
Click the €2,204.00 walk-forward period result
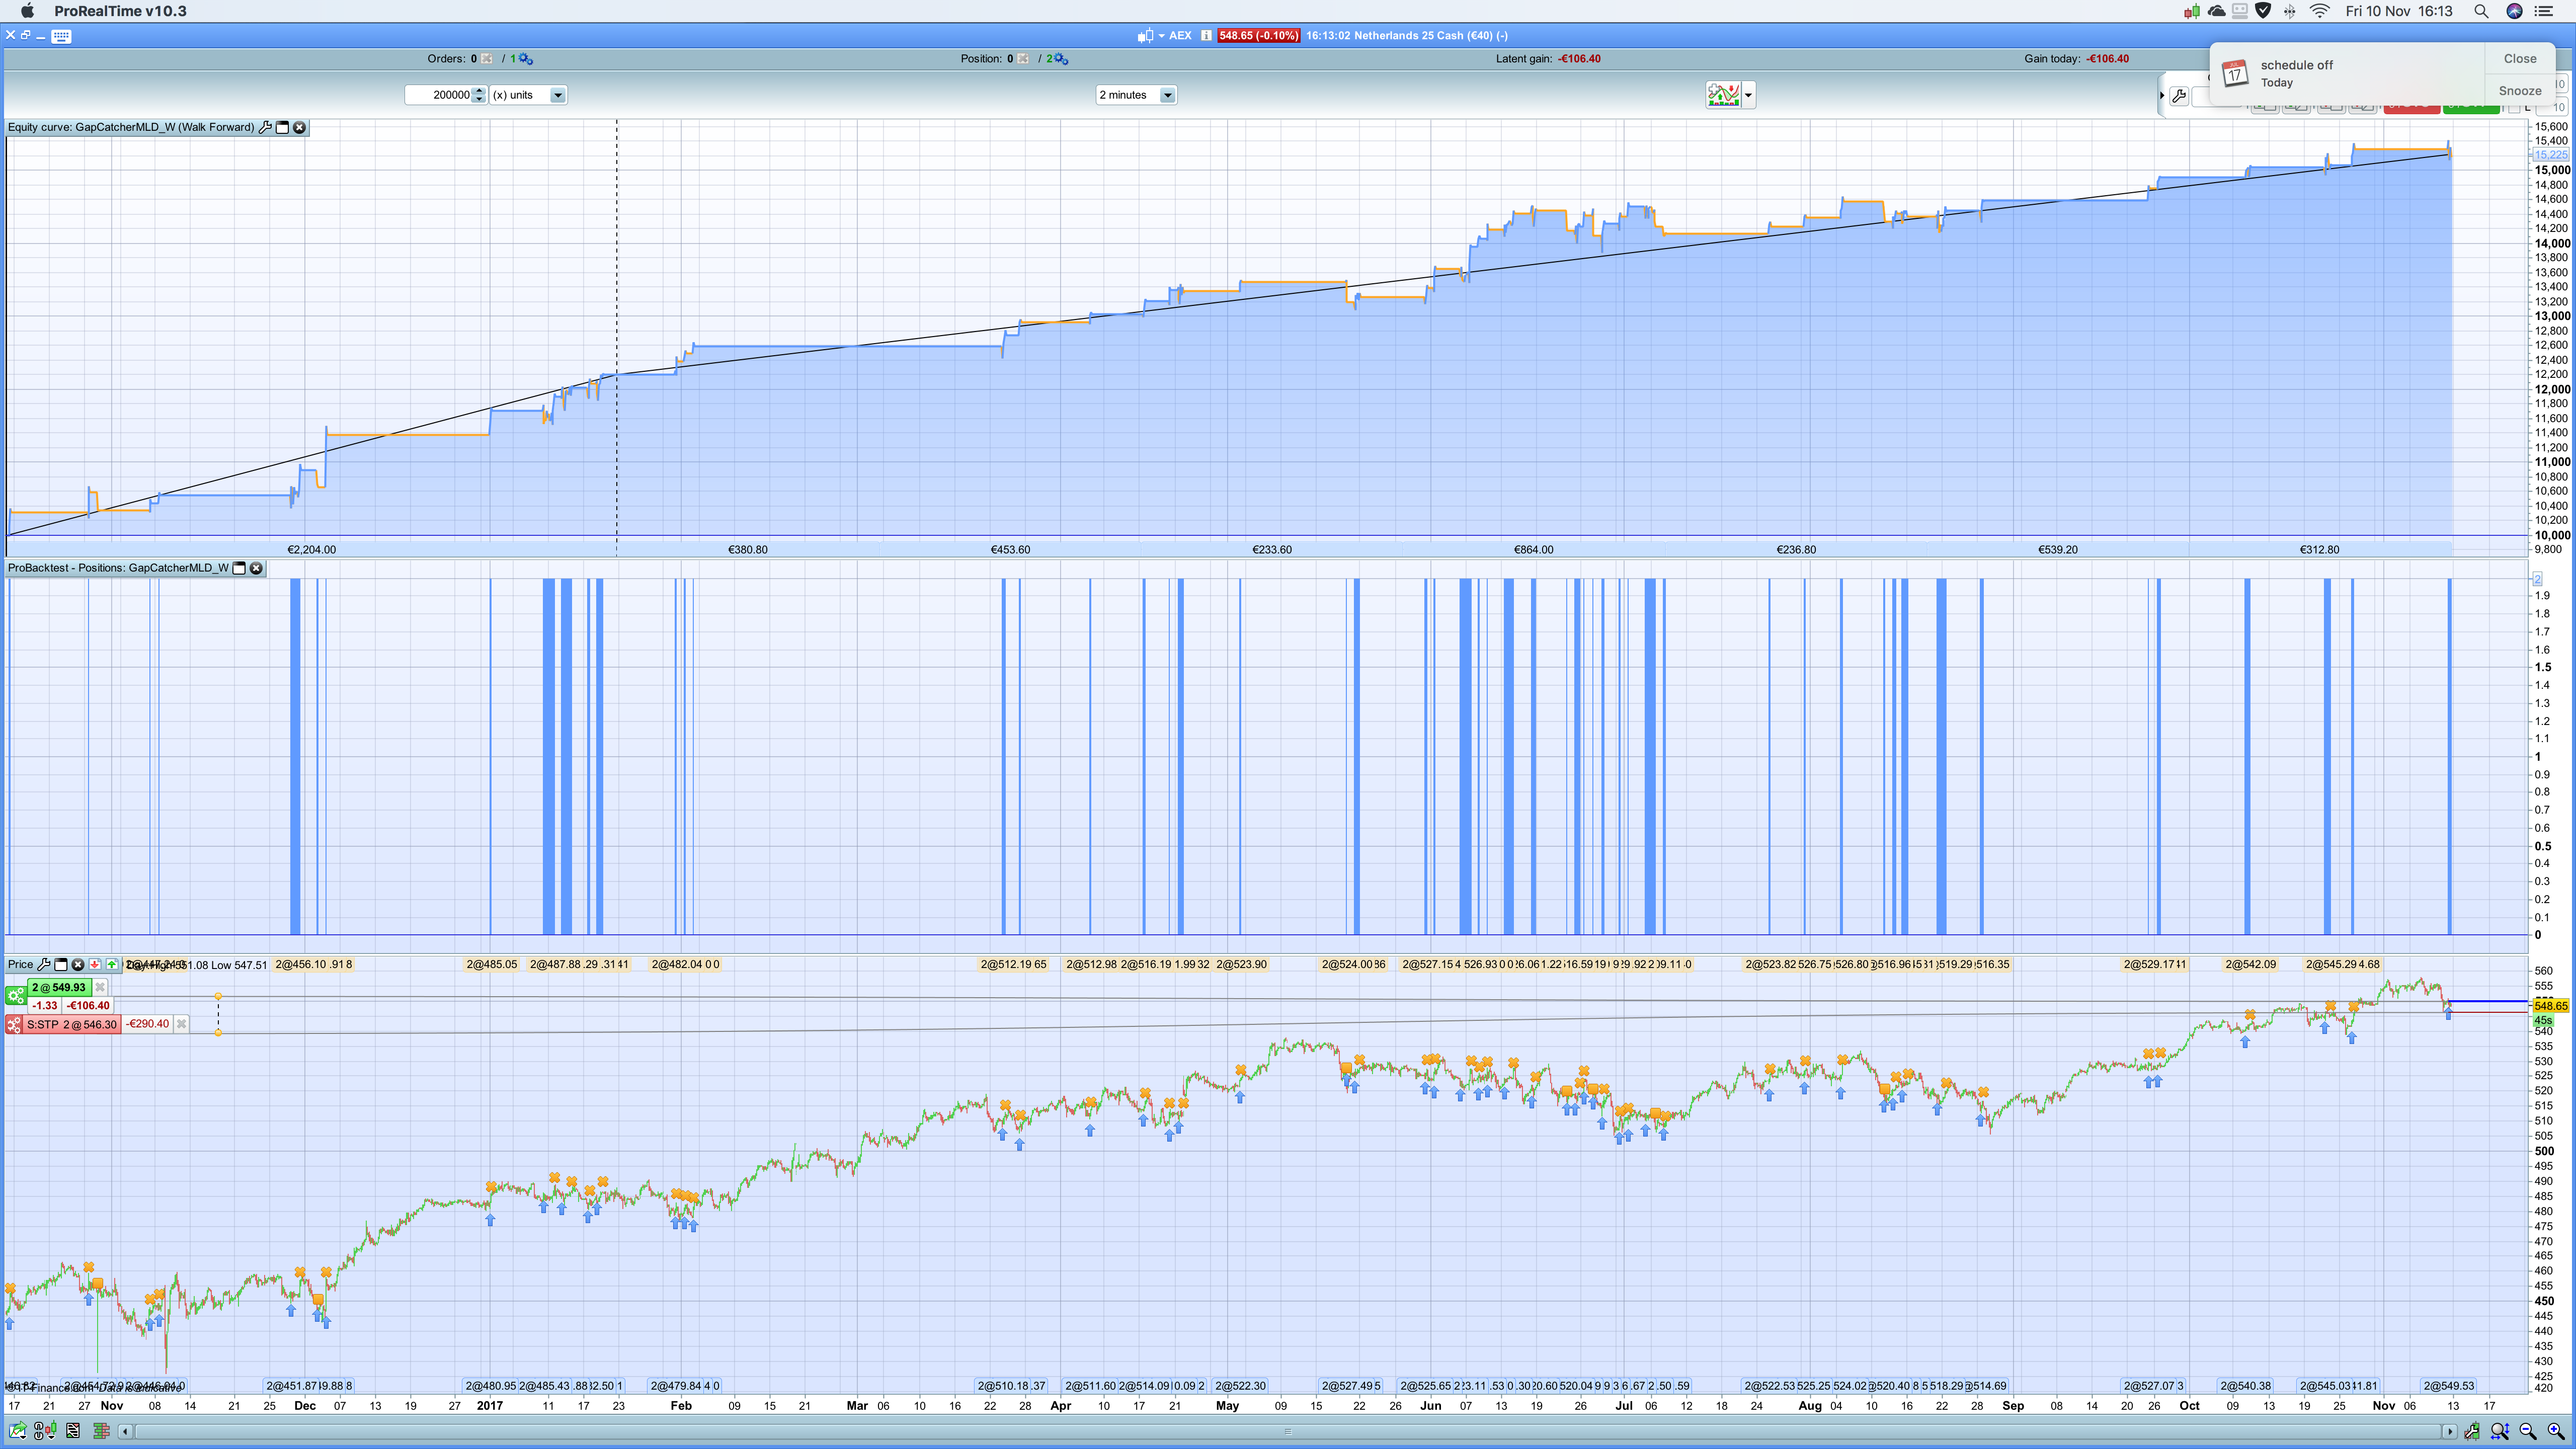click(312, 550)
